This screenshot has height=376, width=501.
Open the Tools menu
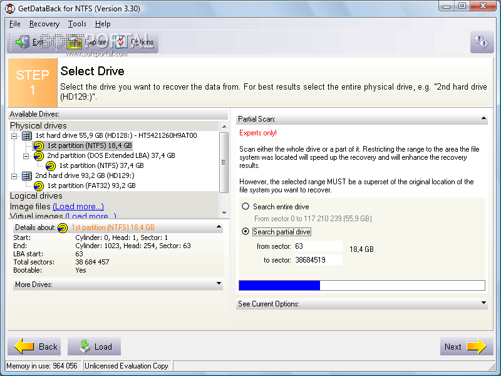click(x=77, y=24)
